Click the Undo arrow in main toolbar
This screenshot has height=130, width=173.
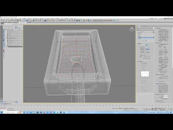click(x=2, y=21)
